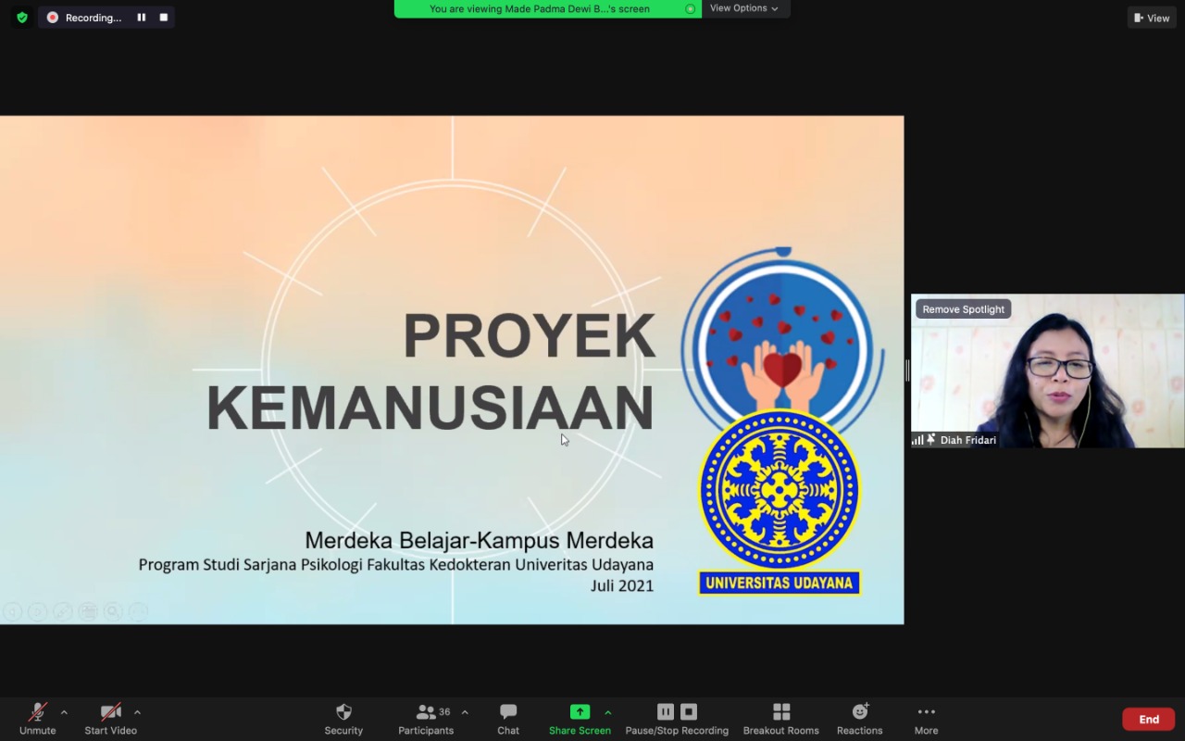Click the faint see-all-slides icon on slide
1185x741 pixels.
pos(88,611)
